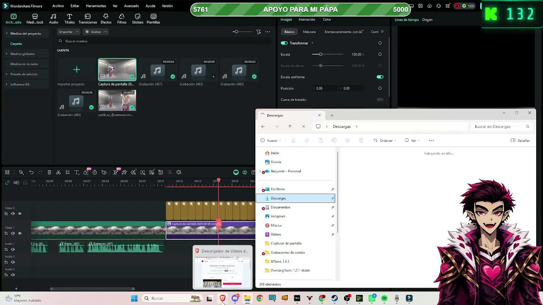Click the delete trash icon in timeline toolbar
The image size is (543, 305).
(49, 172)
